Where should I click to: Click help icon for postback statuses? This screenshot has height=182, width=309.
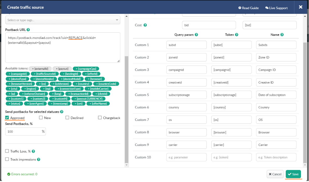click(x=62, y=112)
